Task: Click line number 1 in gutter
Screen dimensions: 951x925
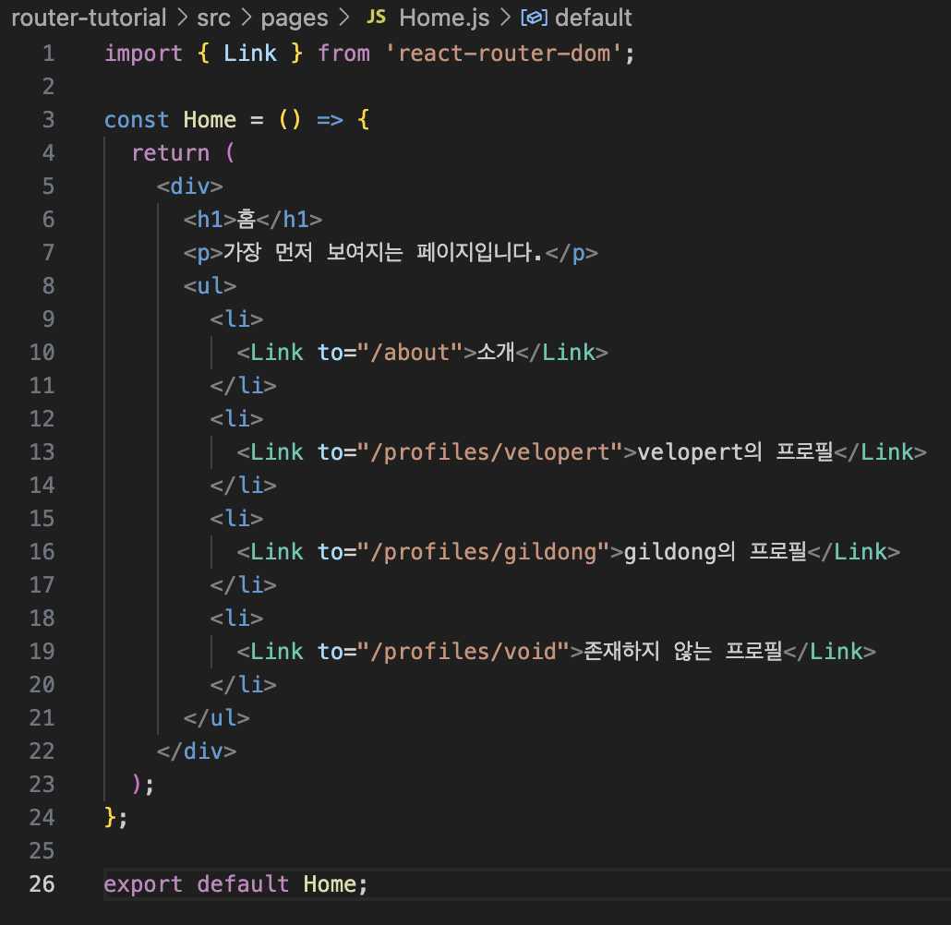Action: [x=49, y=54]
